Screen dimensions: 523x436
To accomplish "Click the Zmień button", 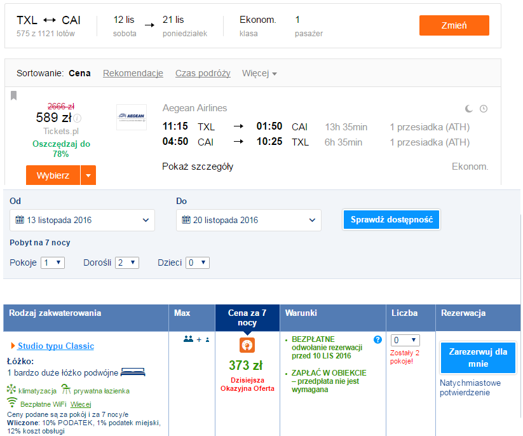I will coord(454,25).
